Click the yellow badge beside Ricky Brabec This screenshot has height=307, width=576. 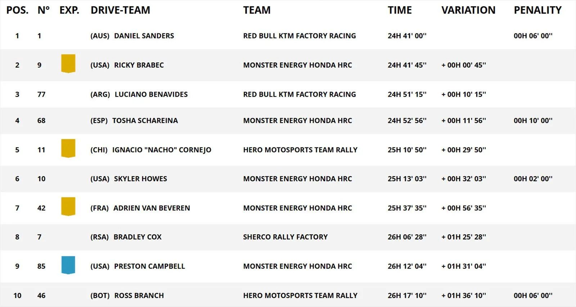[x=68, y=64]
